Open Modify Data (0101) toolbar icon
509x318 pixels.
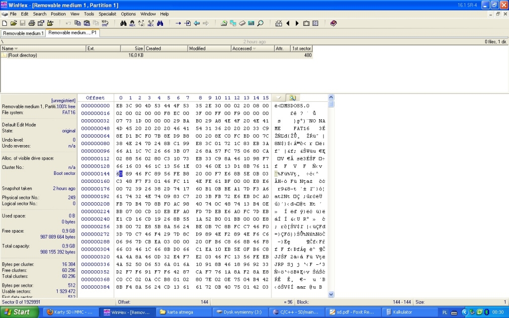pyautogui.click(x=105, y=23)
